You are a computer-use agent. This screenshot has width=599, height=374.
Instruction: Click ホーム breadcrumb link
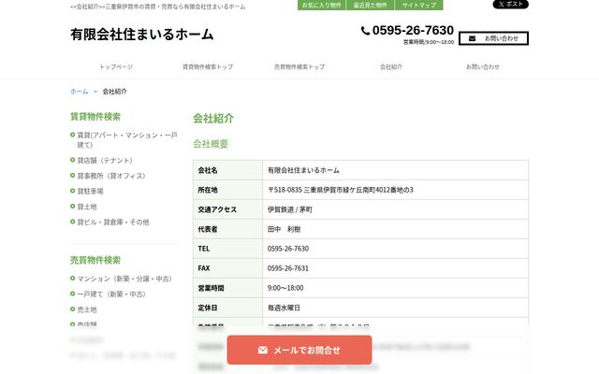(79, 92)
